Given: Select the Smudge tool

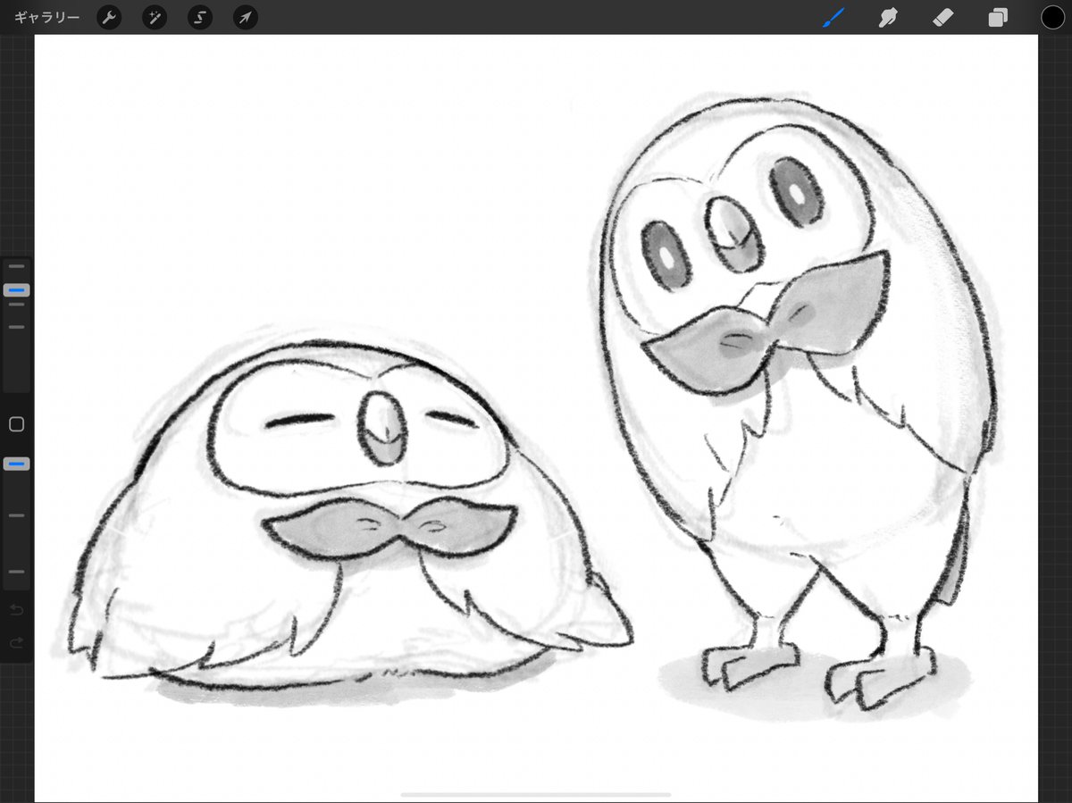Looking at the screenshot, I should (887, 17).
